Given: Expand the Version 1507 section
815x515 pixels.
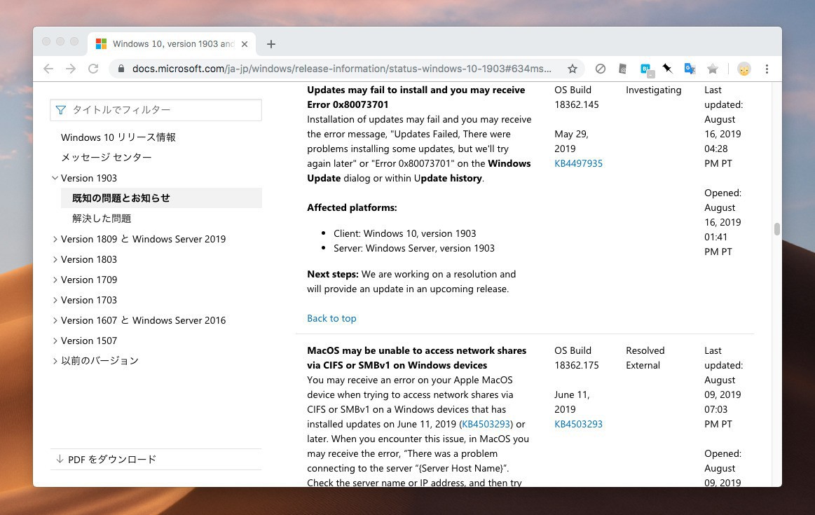Looking at the screenshot, I should (x=55, y=341).
